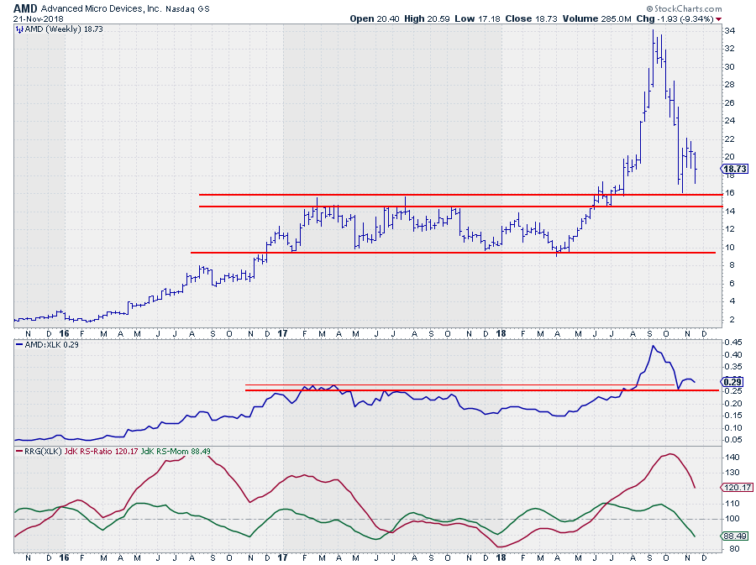Click the bar-chart icon before AMD (Weekly) legend
756x565 pixels.
coord(18,29)
